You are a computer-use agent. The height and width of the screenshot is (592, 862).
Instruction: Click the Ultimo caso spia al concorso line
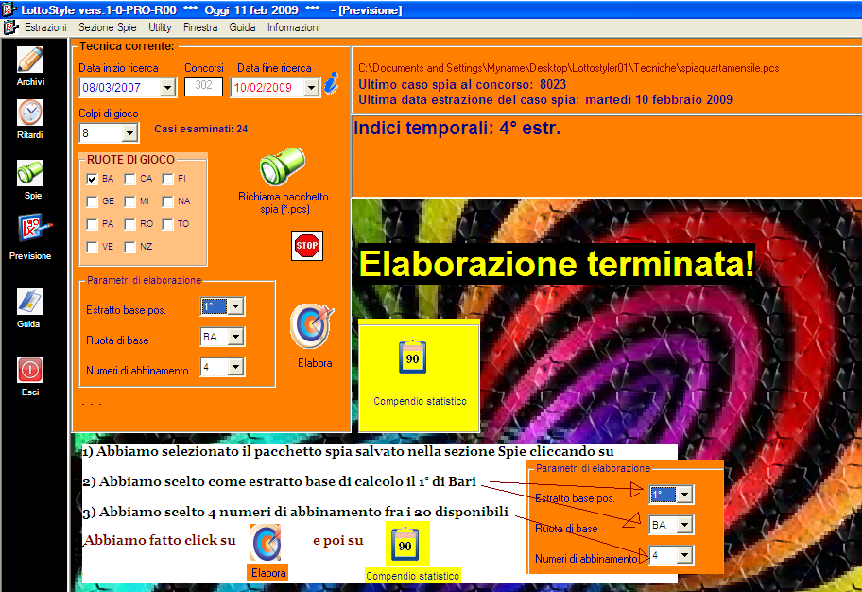(x=462, y=84)
